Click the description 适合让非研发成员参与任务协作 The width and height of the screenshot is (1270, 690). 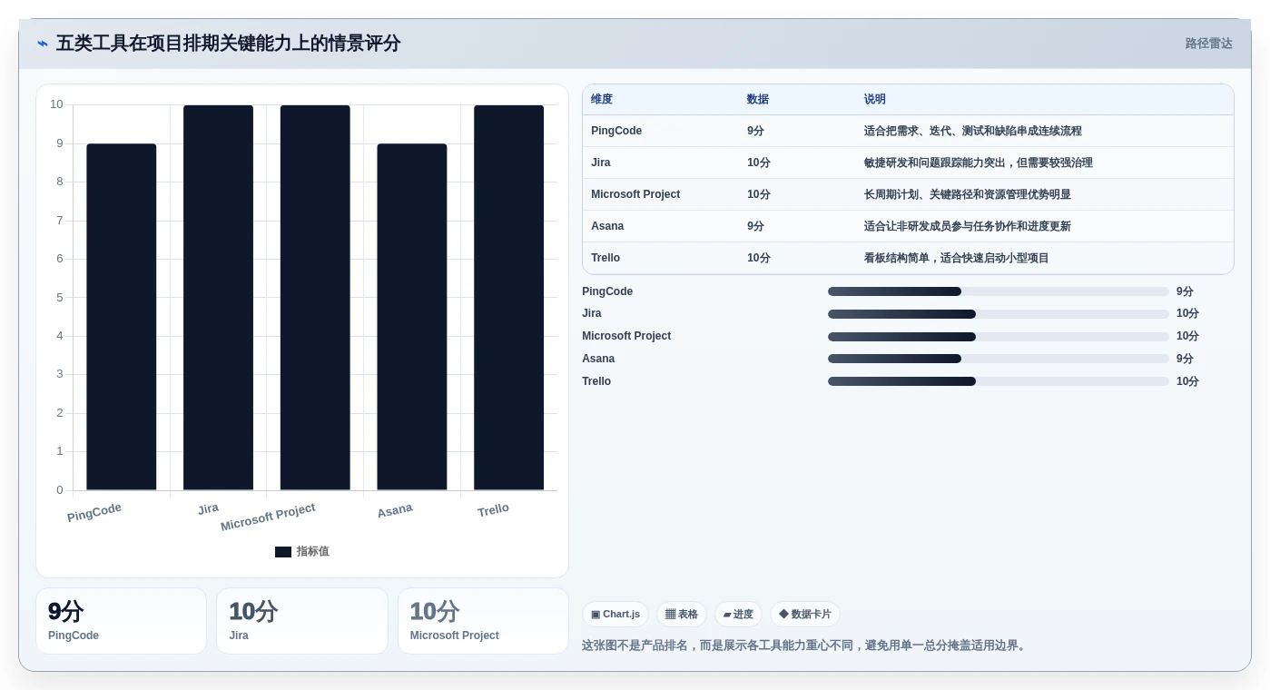pyautogui.click(x=940, y=226)
